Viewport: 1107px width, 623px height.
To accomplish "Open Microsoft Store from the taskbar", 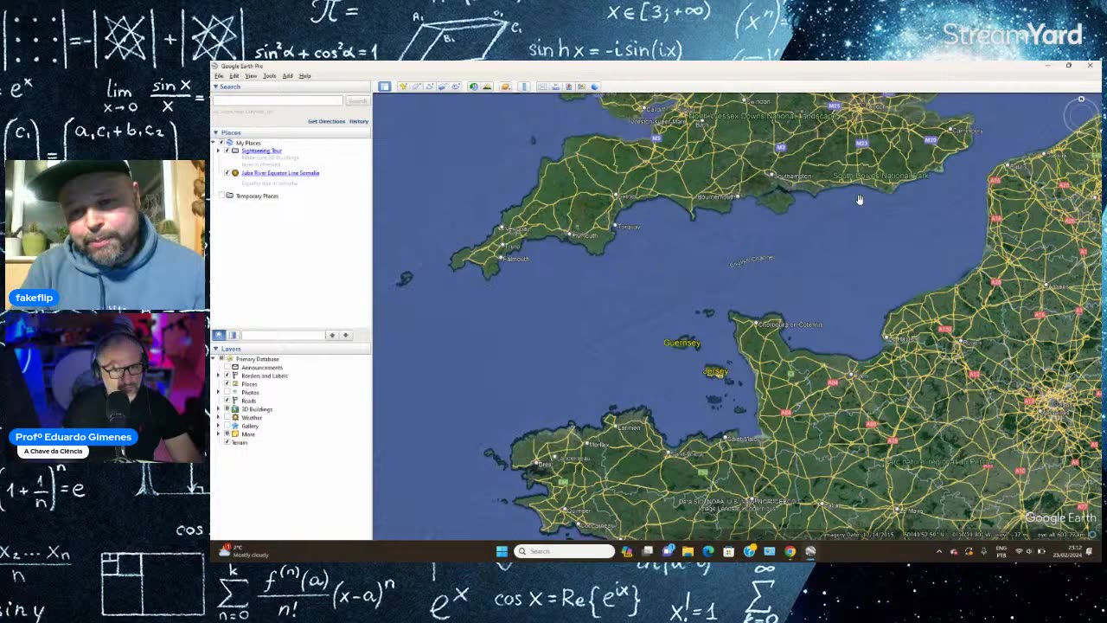I will coord(728,551).
